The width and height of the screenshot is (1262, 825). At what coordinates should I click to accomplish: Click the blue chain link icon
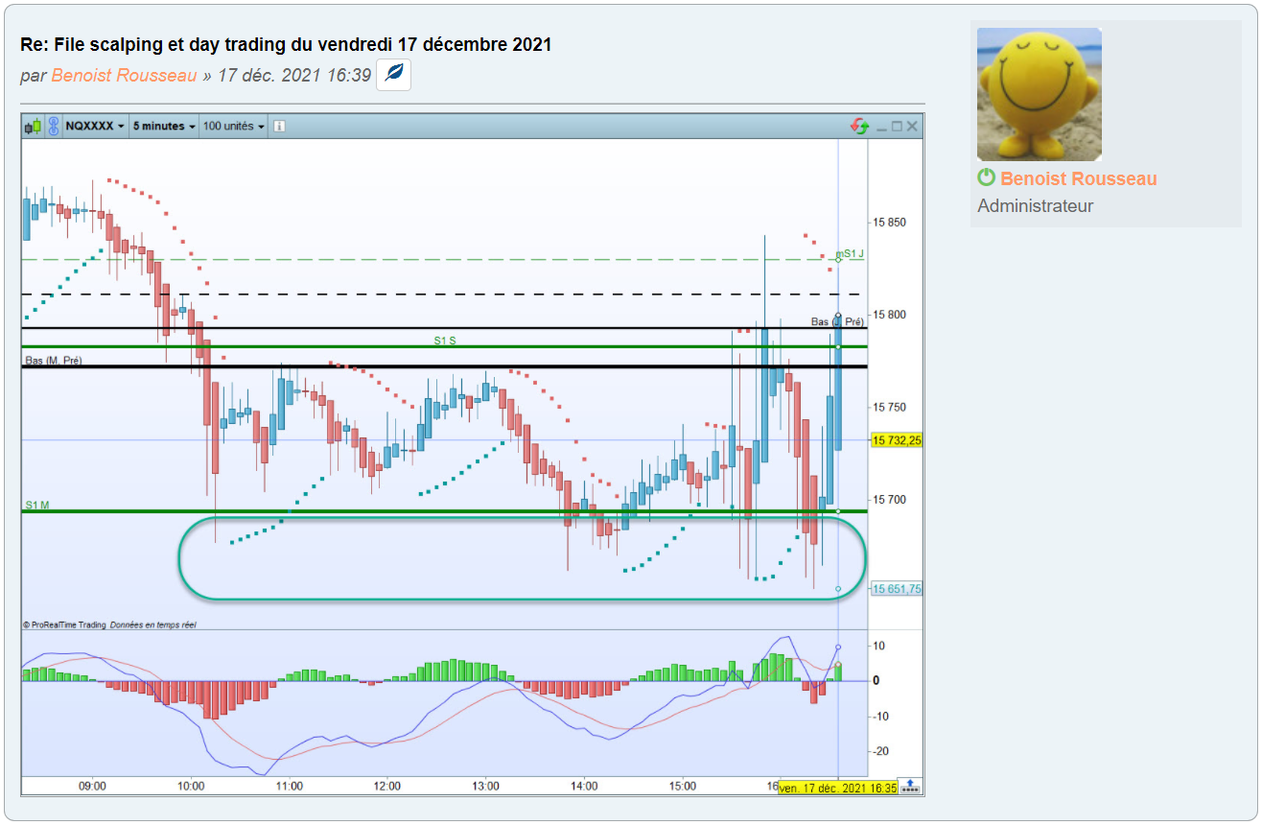coord(54,126)
